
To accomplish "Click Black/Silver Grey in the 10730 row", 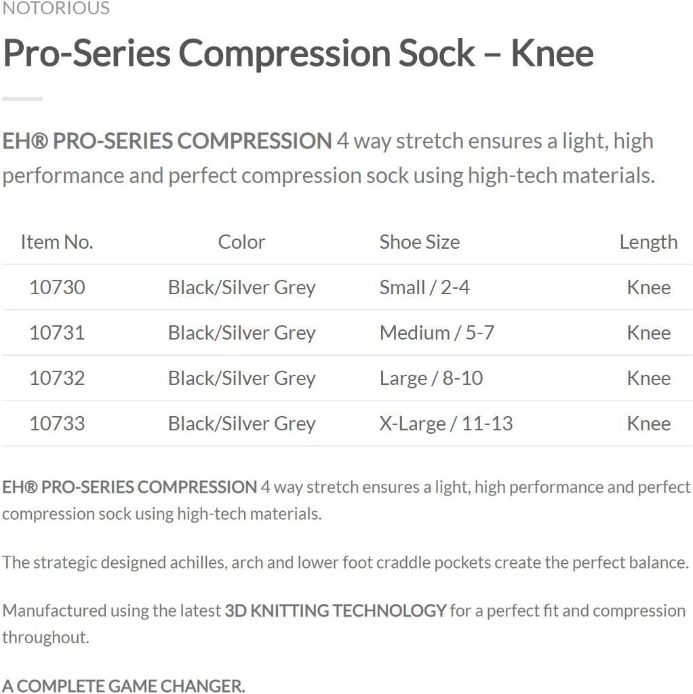I will coord(241,287).
